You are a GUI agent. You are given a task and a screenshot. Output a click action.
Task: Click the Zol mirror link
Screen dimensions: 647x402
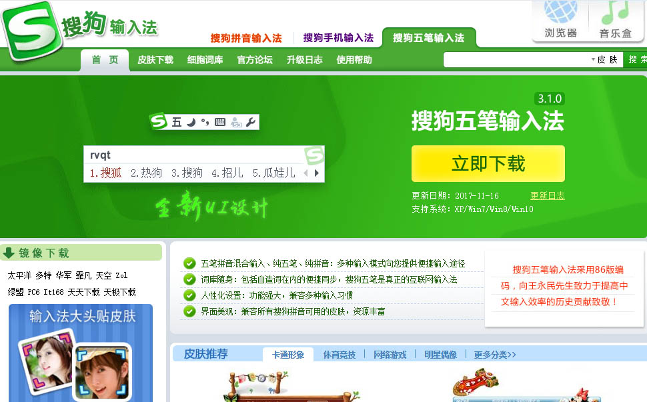(121, 275)
